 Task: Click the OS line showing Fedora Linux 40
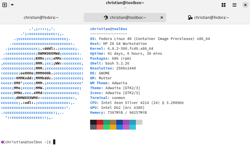coord(150,39)
